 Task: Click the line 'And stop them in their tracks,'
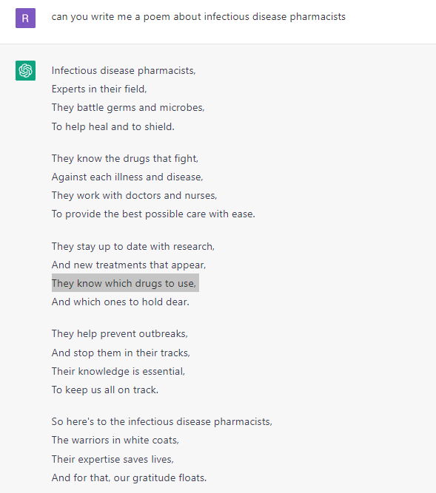(x=121, y=353)
